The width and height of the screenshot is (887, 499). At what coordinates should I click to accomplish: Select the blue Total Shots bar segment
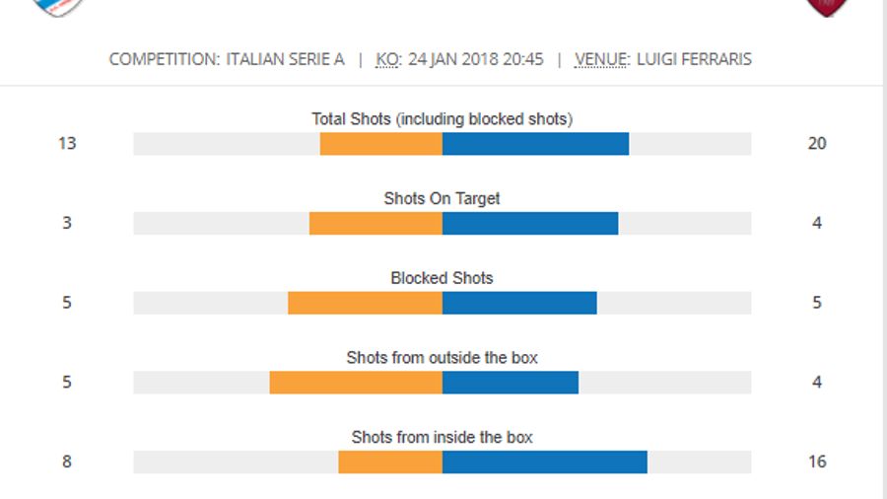(x=535, y=144)
